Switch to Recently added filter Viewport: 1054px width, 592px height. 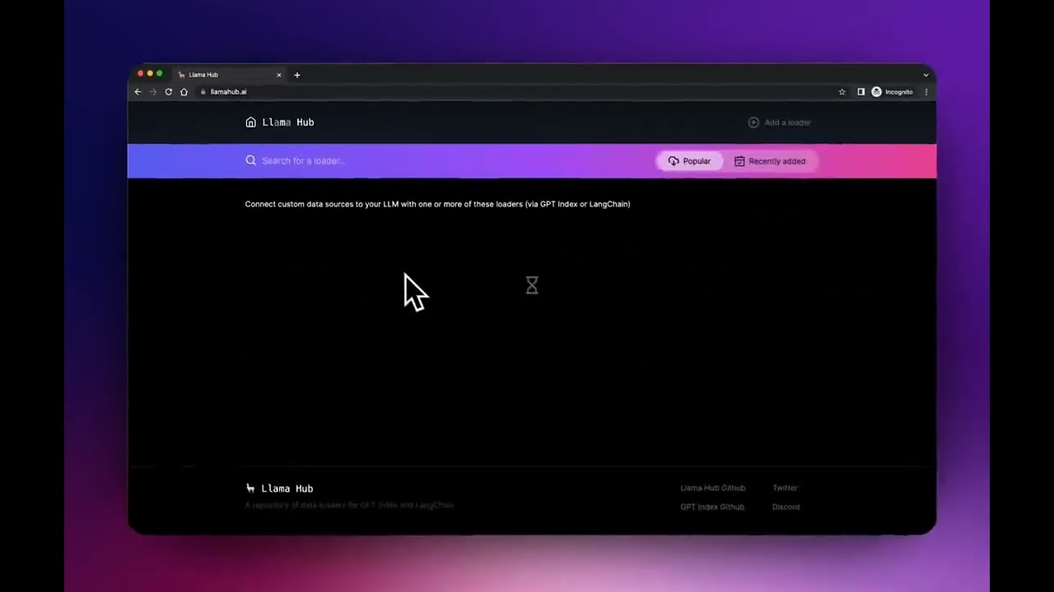point(770,161)
